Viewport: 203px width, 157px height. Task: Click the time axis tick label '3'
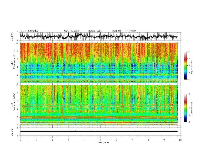(68, 140)
